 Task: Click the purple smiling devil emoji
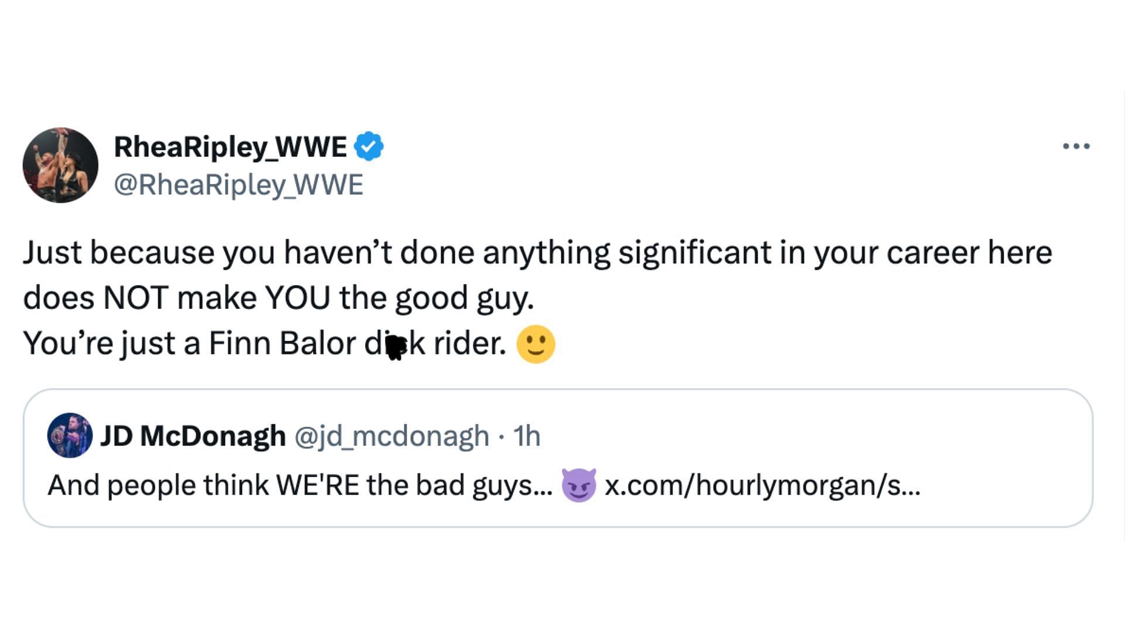coord(578,485)
